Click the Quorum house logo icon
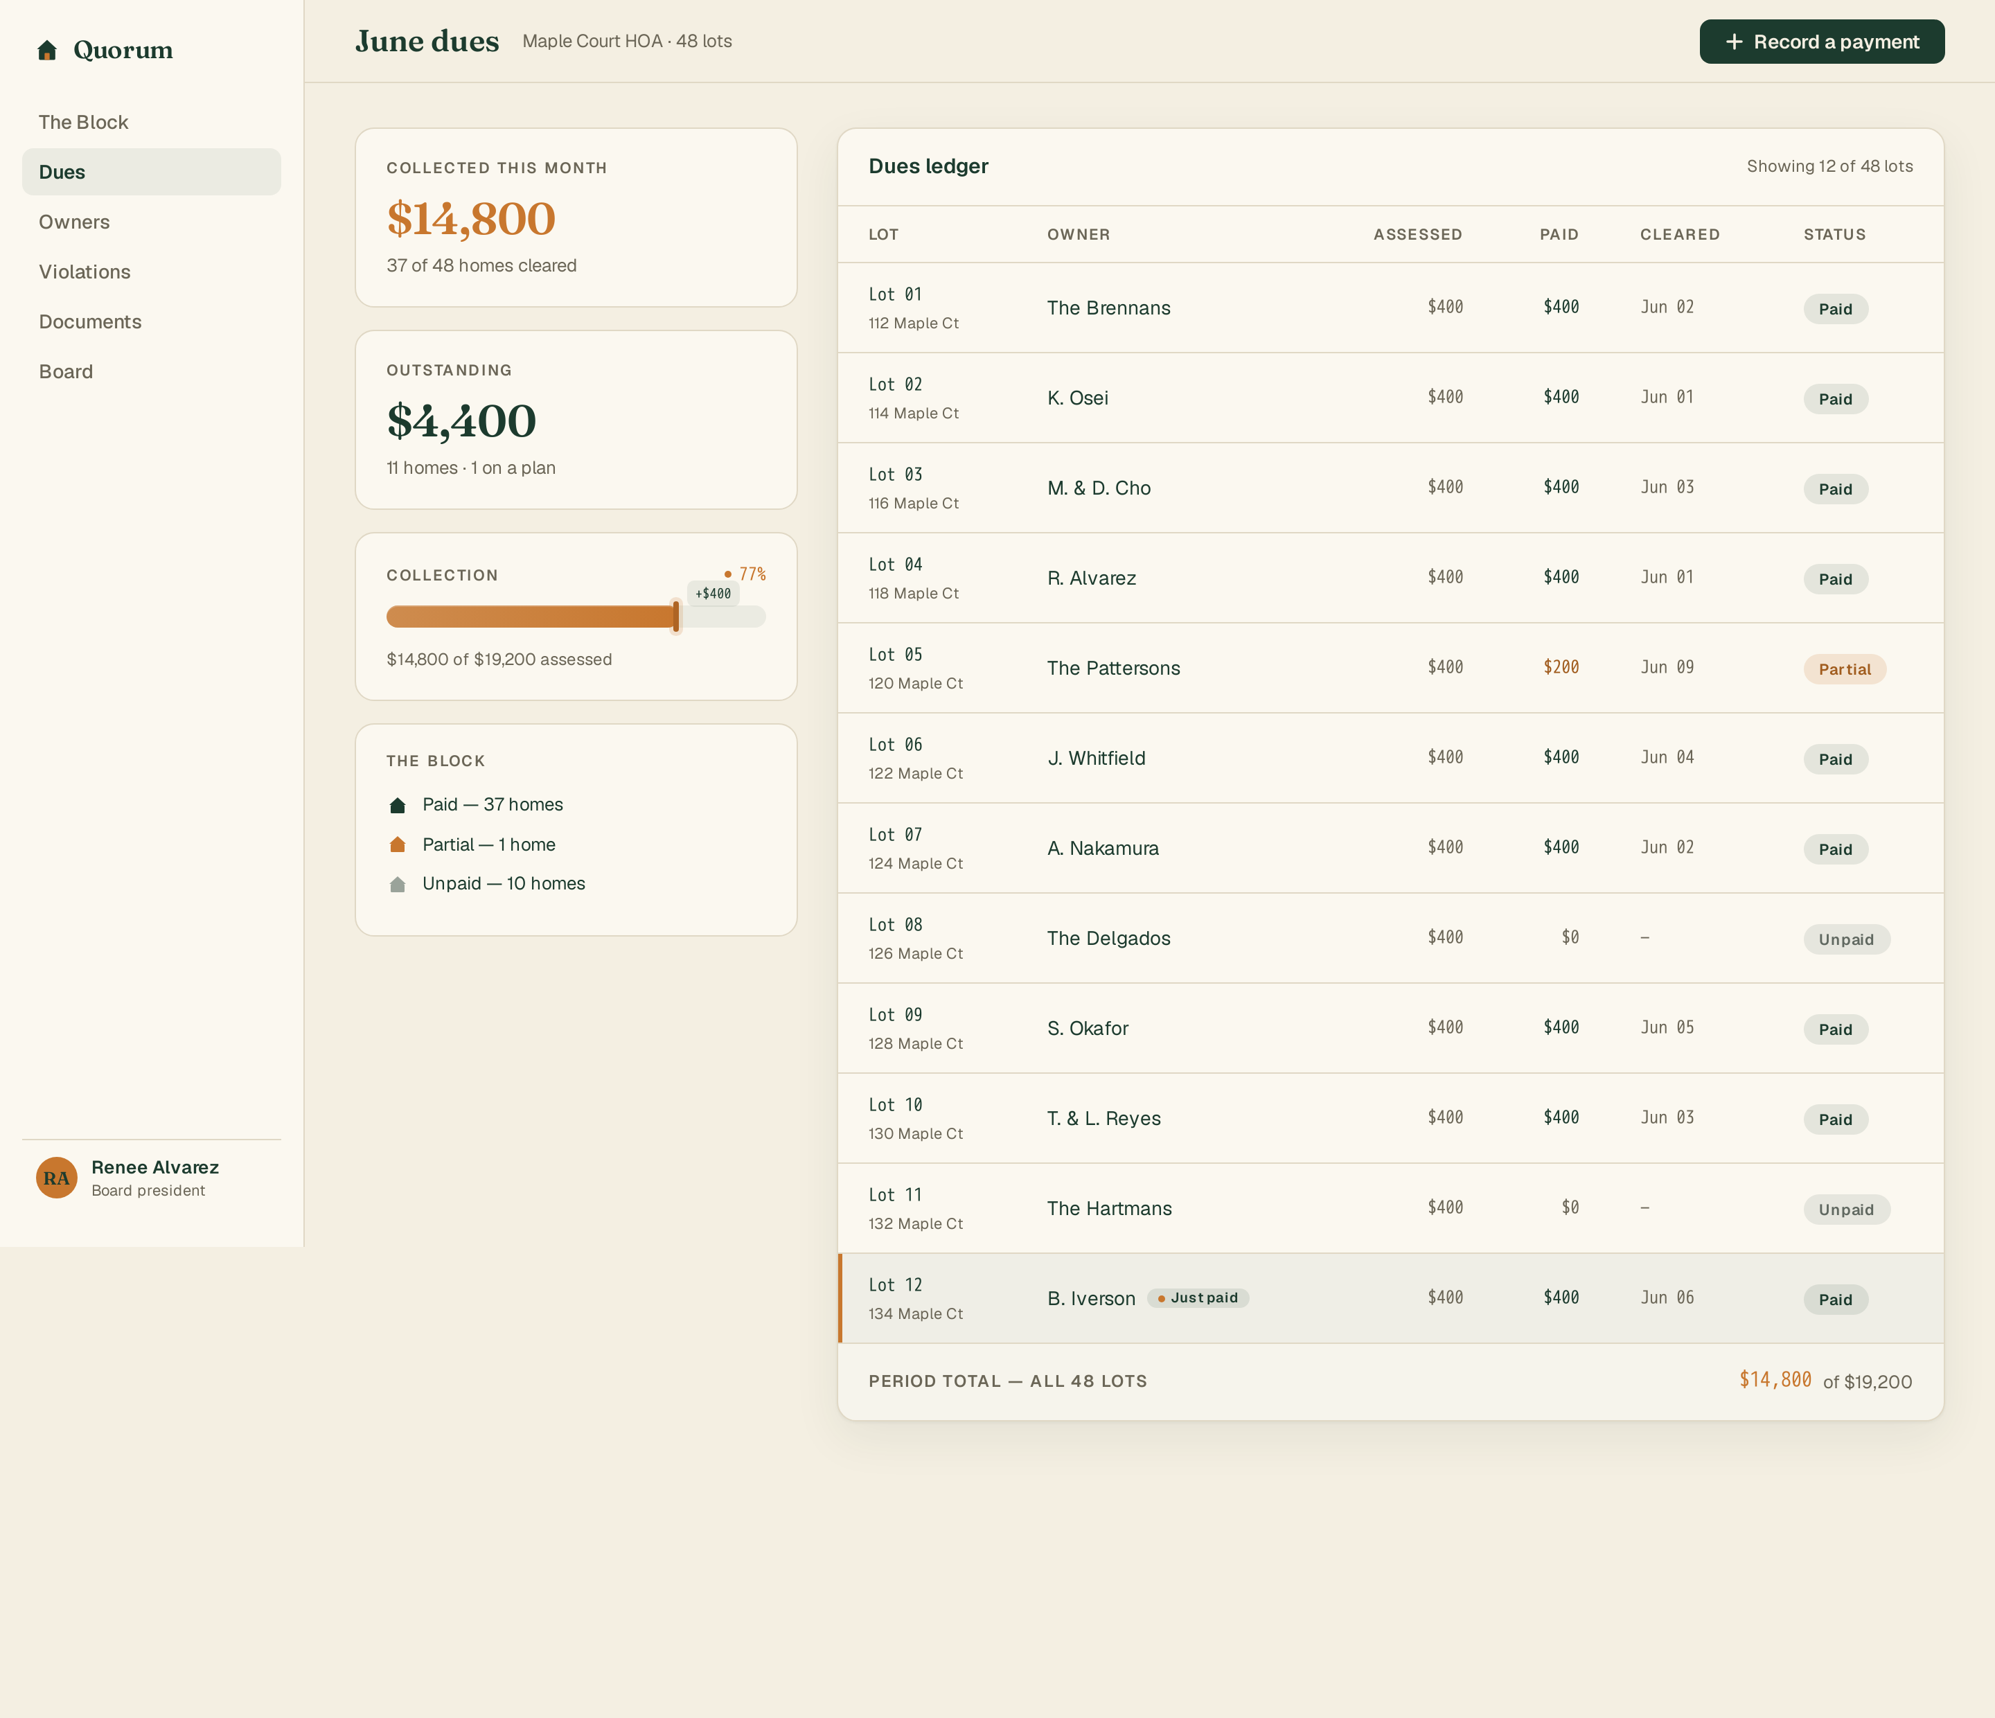 point(47,50)
